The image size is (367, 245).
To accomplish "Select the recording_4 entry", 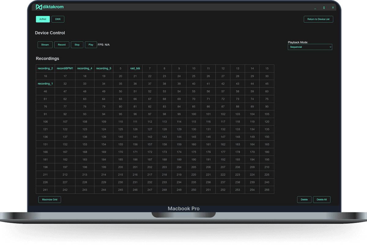I will click(x=85, y=68).
